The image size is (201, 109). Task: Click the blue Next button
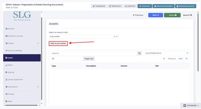point(155,15)
